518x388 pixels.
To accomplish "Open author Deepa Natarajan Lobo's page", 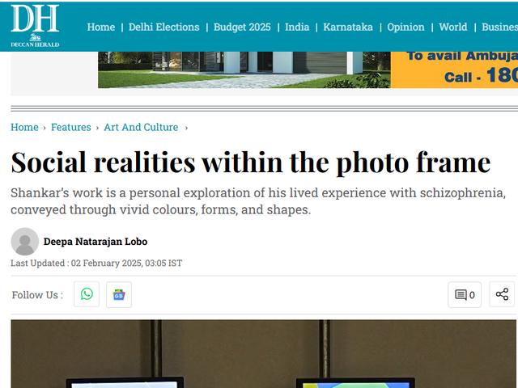I will point(96,242).
